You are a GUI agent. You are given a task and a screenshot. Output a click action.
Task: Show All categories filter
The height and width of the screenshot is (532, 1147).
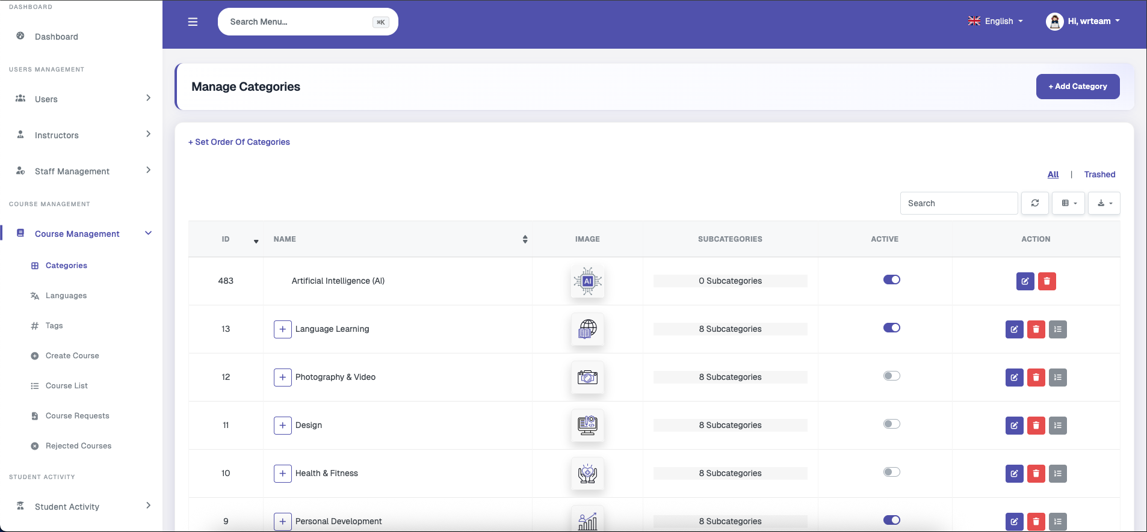pyautogui.click(x=1053, y=174)
